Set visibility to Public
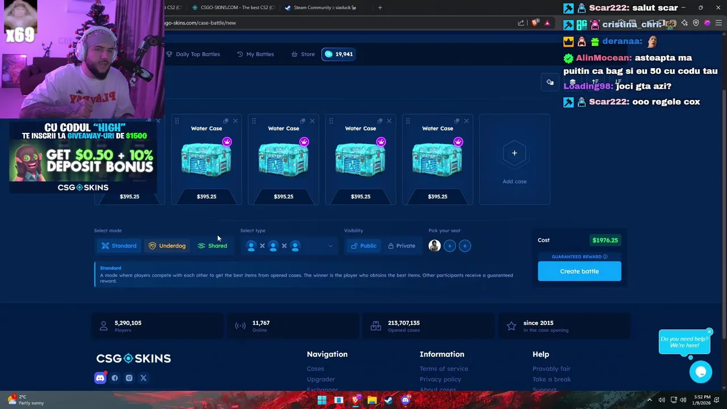Screen dimensions: 727x409 pos(363,246)
